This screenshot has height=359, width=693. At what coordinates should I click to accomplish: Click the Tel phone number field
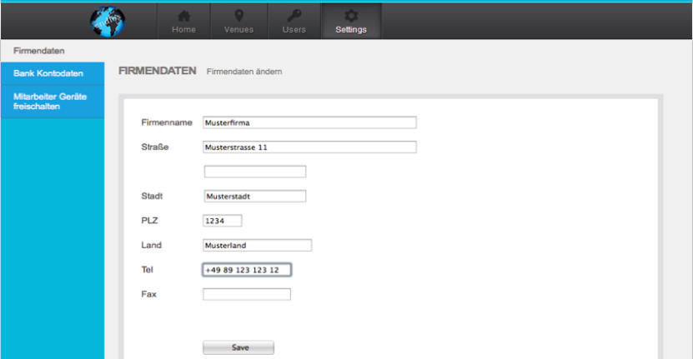[x=247, y=270]
